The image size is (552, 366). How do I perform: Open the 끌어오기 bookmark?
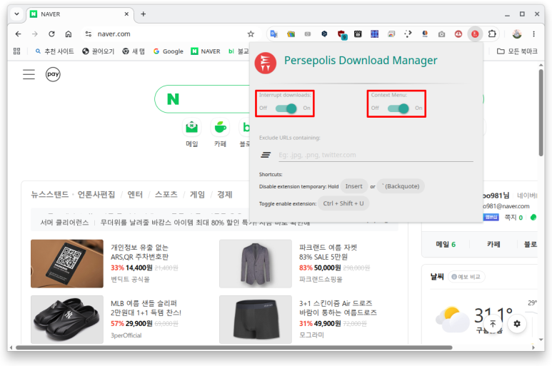(x=99, y=51)
